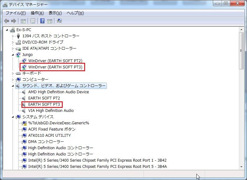
Task: Toggle the action pane toolbar icon
Action: (x=50, y=21)
